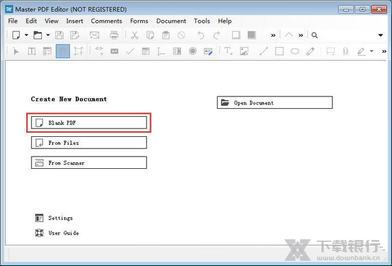Viewport: 392px width, 266px height.
Task: Select the Hand tool in toolbar
Action: [63, 51]
